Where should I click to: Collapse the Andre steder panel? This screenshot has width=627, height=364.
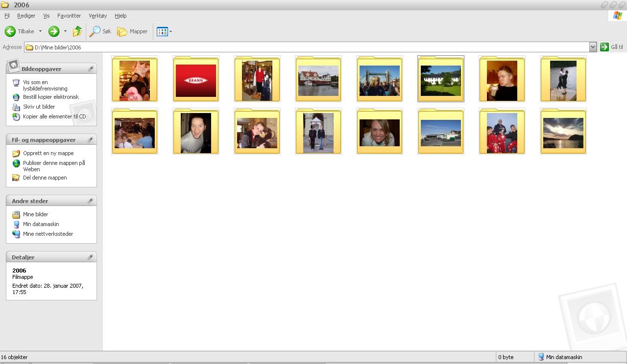click(91, 201)
